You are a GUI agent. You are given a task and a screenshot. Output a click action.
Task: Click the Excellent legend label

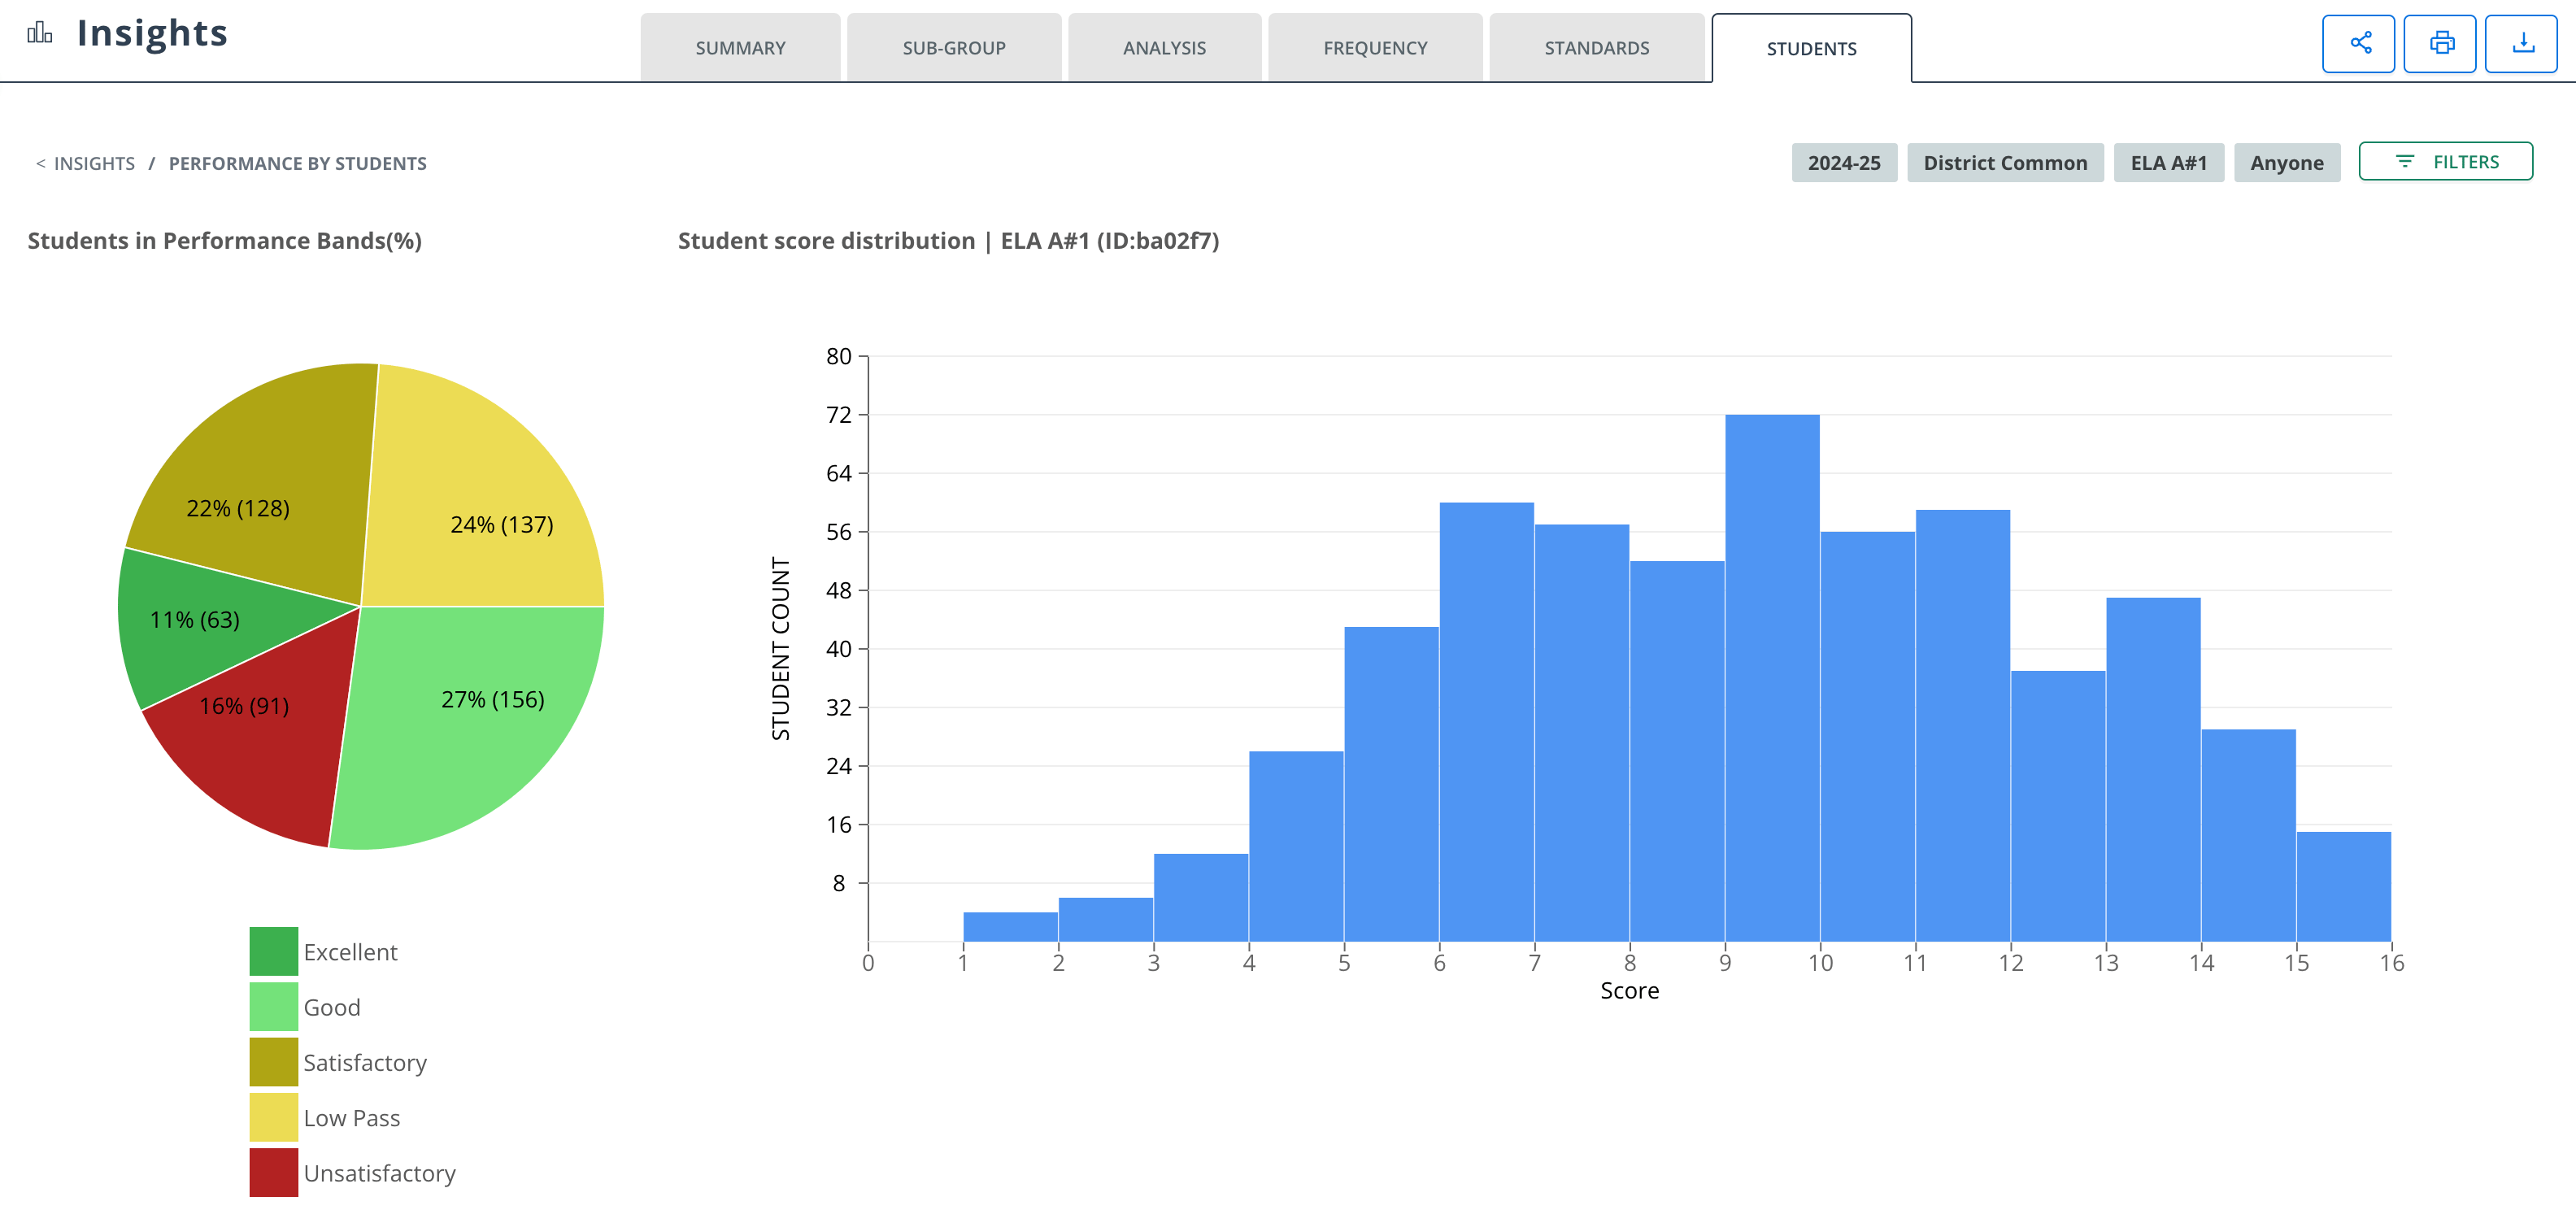350,952
